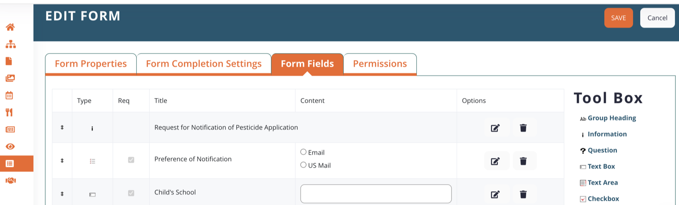Switch to the Form Properties tab
Viewport: 679px width, 205px height.
click(91, 64)
